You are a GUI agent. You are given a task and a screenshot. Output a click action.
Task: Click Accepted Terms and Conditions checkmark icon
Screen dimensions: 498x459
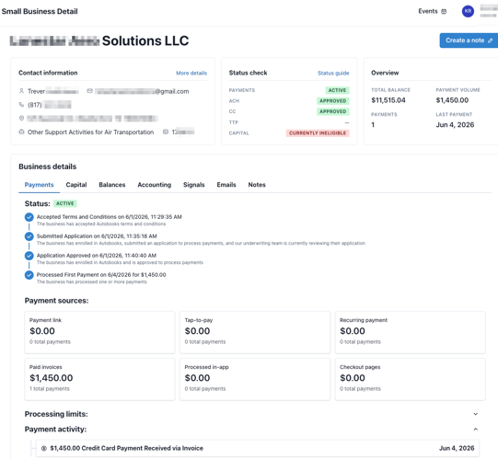click(x=29, y=217)
